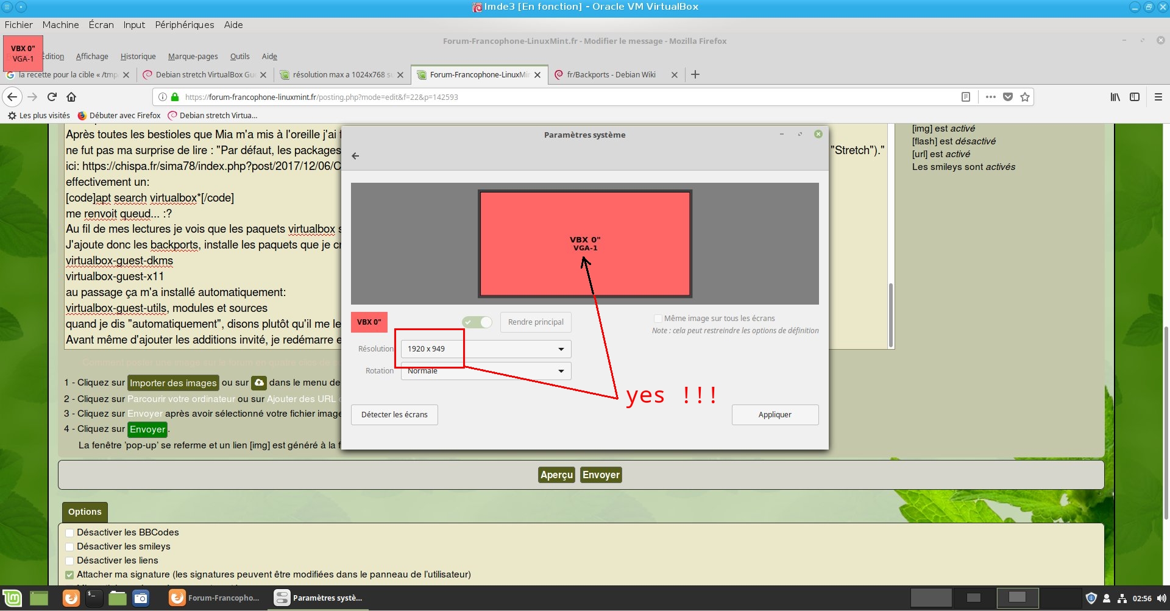Uncheck Attacher ma signature checkbox
This screenshot has height=611, width=1170.
click(69, 574)
